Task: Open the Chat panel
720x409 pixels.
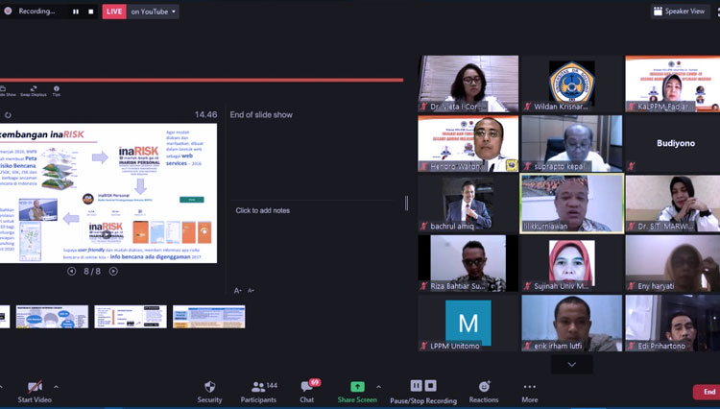Action: point(306,387)
